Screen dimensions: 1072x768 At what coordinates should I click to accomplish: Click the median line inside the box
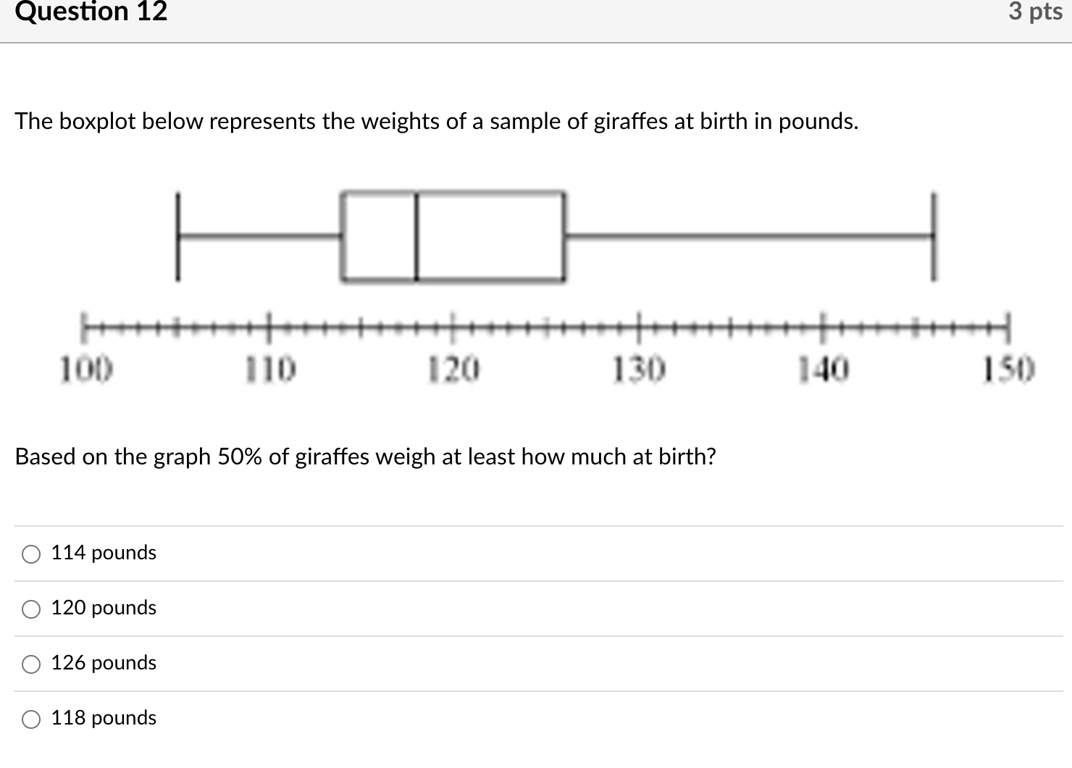tap(416, 235)
